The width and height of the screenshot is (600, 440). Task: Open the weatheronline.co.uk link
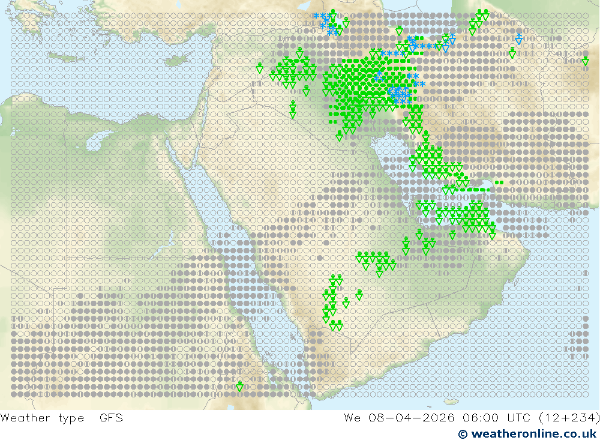point(534,433)
